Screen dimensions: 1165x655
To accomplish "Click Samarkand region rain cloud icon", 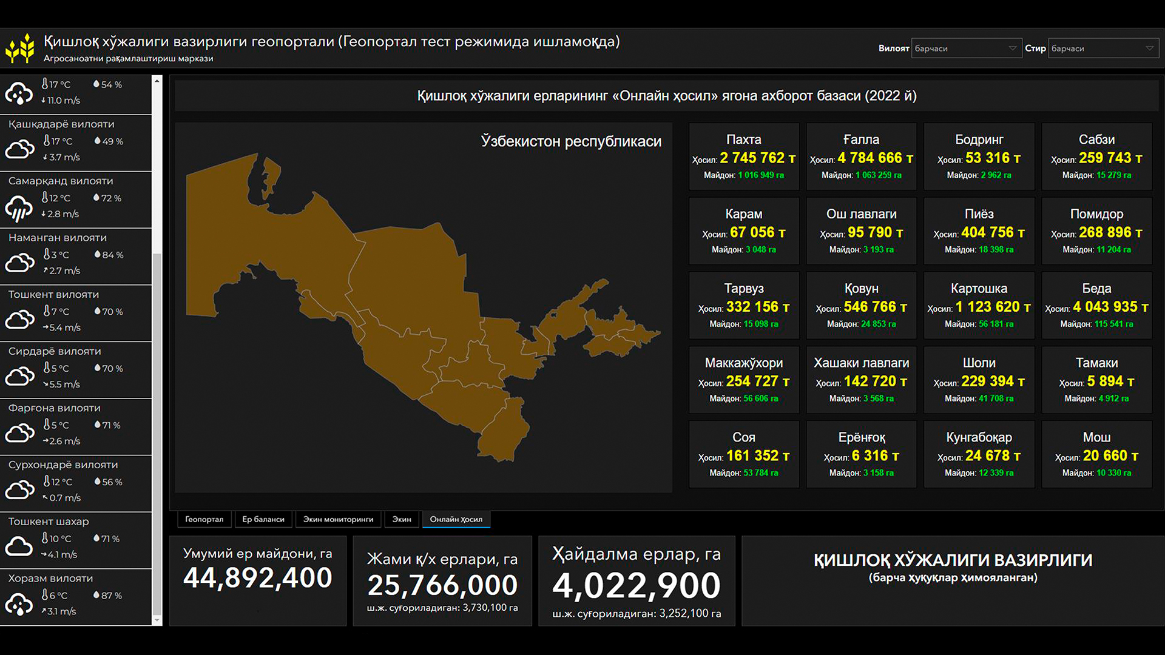I will (x=19, y=209).
